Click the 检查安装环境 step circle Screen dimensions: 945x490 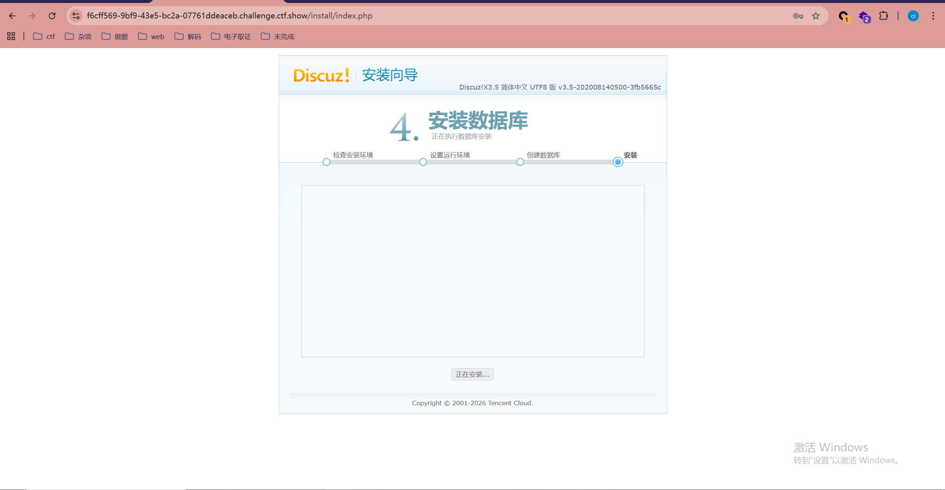pyautogui.click(x=326, y=162)
